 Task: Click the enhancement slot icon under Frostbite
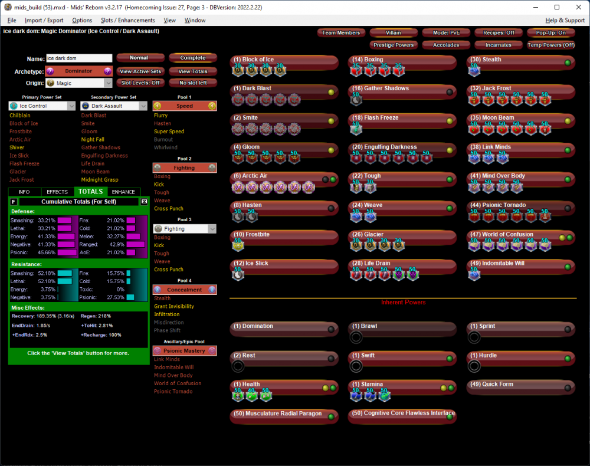coord(238,245)
